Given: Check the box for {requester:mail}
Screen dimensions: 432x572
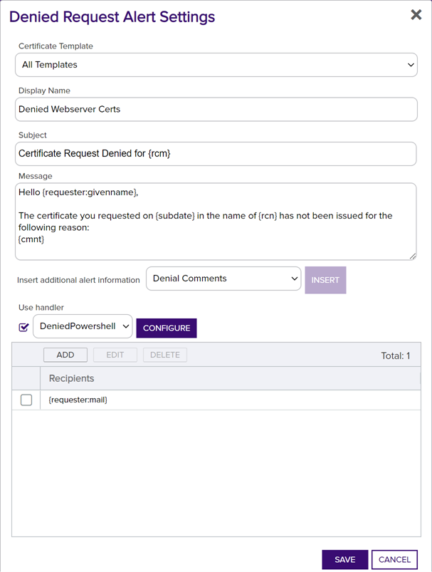Looking at the screenshot, I should point(26,400).
